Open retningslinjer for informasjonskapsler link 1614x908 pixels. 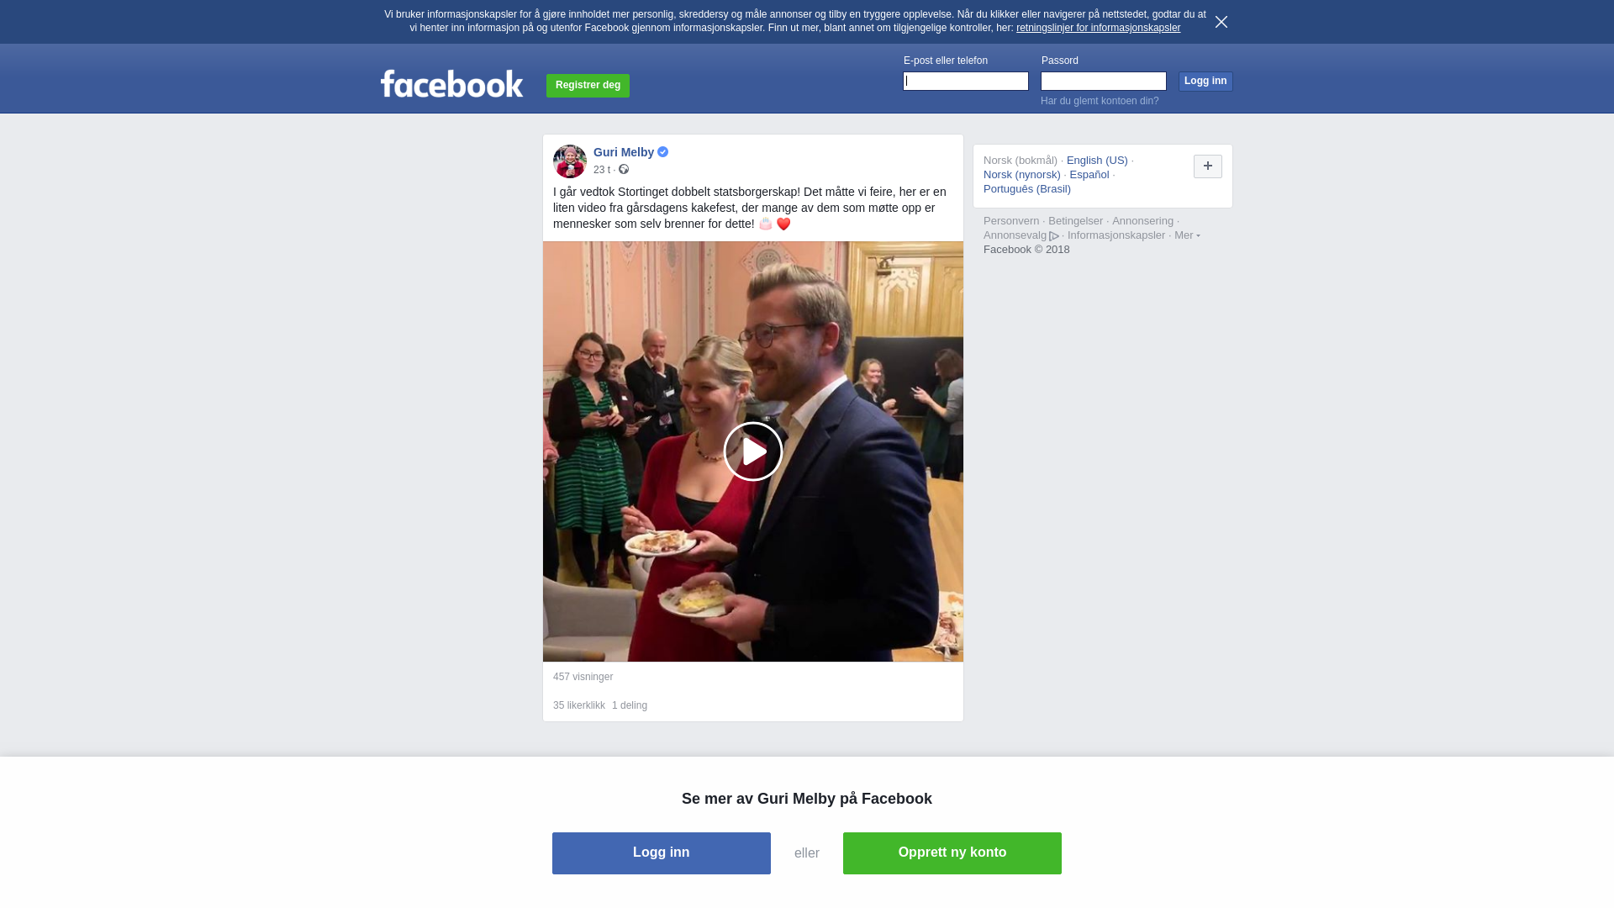coord(1097,28)
